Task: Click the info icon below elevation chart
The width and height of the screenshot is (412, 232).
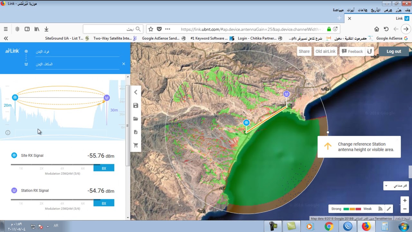Action: (8, 132)
